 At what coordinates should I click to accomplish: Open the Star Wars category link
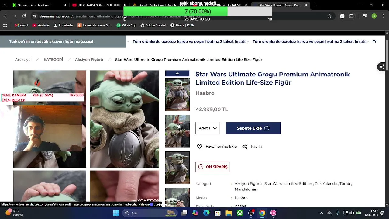273,184
